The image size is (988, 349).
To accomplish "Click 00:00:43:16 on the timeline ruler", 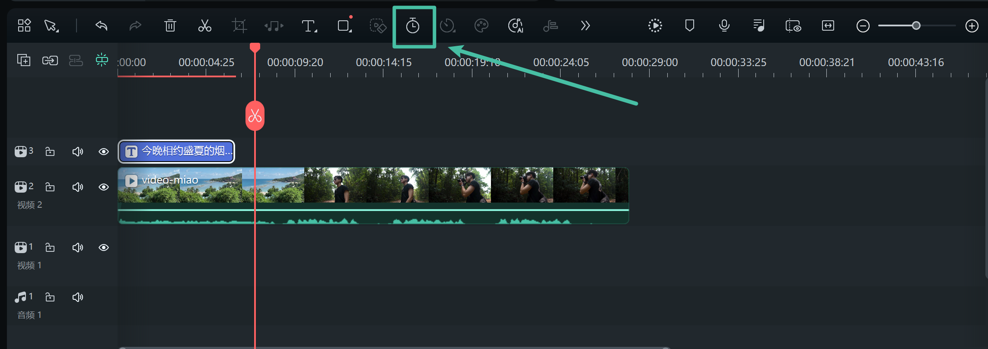I will [x=916, y=62].
